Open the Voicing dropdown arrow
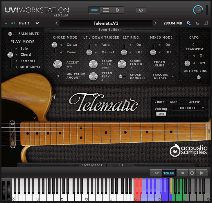The width and height of the screenshot is (212, 203). coord(203,108)
